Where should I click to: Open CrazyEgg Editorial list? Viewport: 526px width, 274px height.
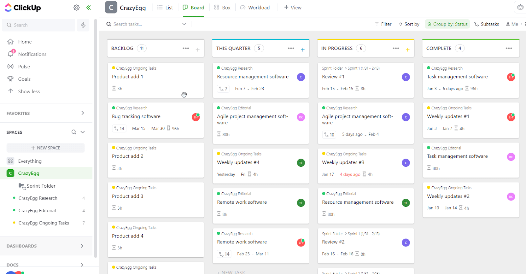(x=37, y=211)
